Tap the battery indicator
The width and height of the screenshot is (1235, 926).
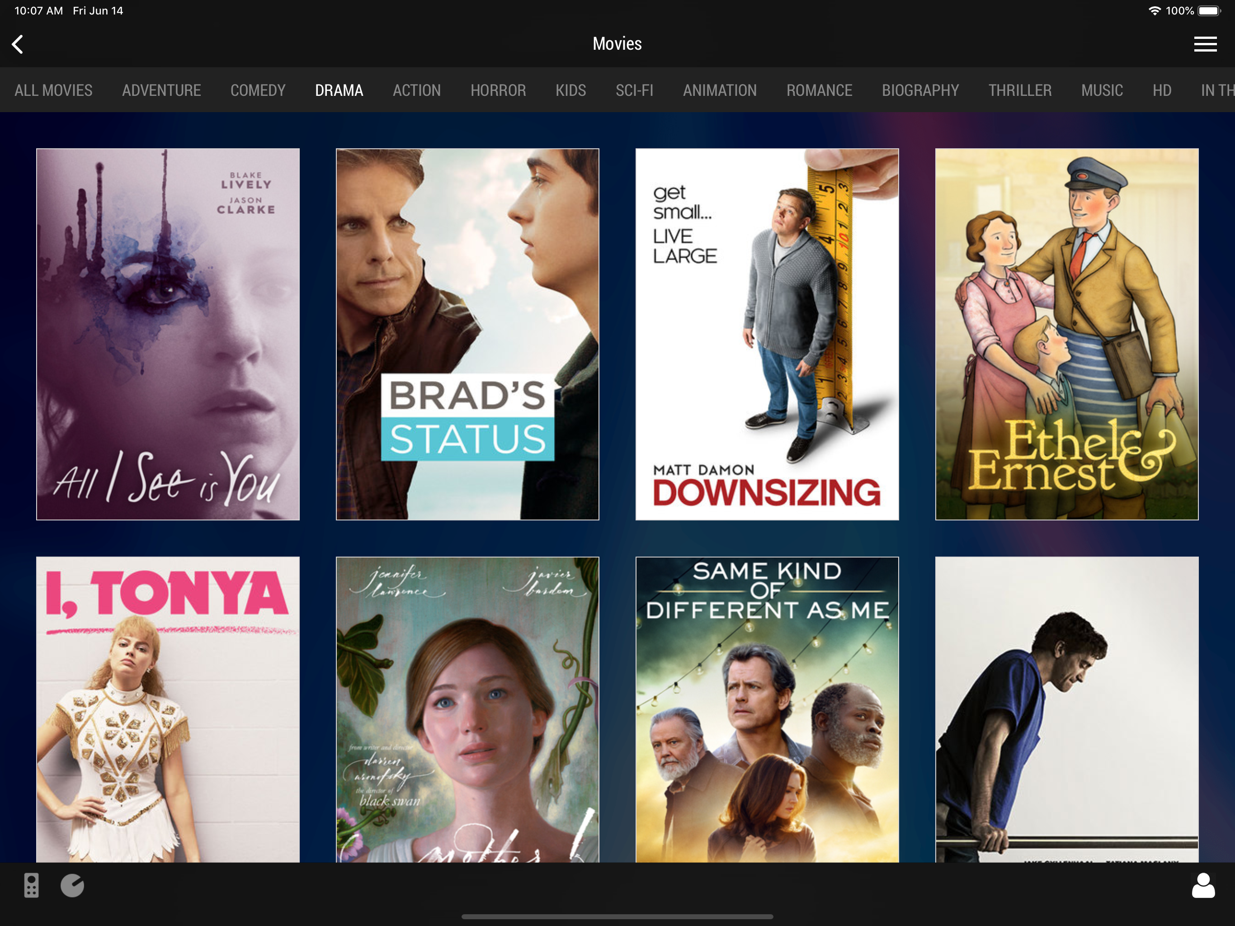(x=1209, y=10)
